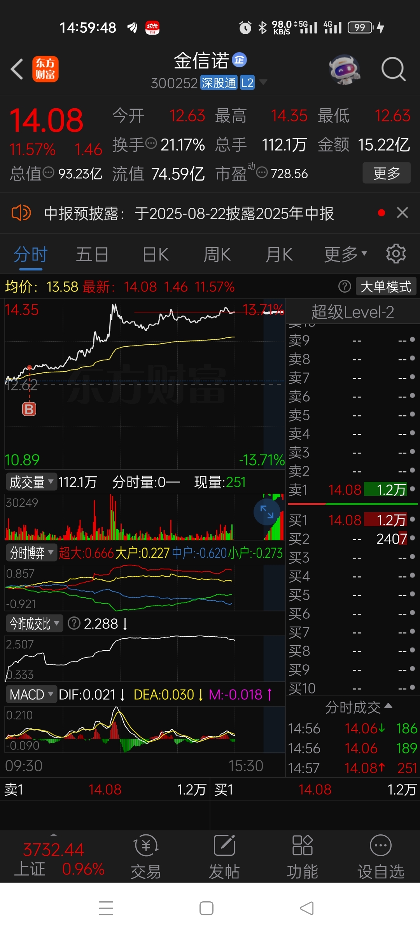Tap Android home square button
The image size is (420, 934).
pos(206,908)
